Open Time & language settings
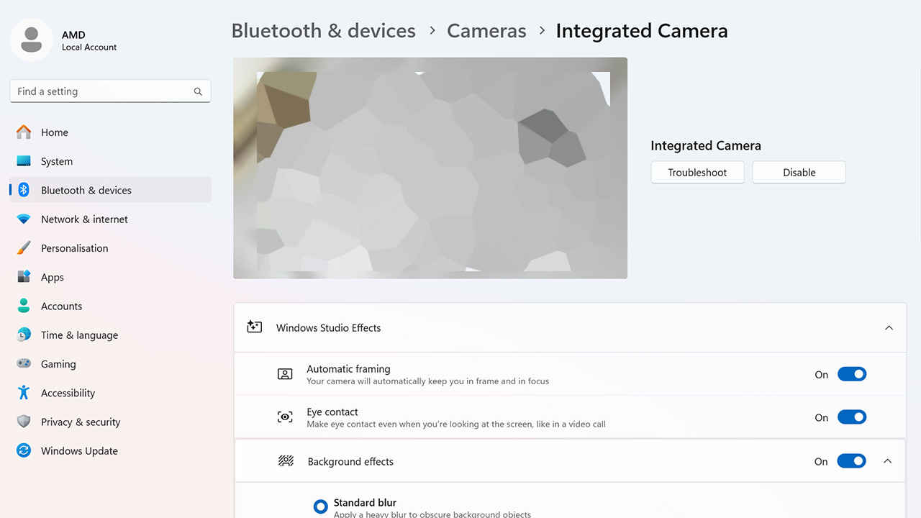Screen dimensions: 921x518 coord(110,335)
